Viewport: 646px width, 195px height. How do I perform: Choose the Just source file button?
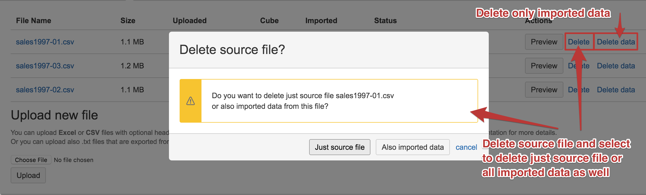(340, 147)
